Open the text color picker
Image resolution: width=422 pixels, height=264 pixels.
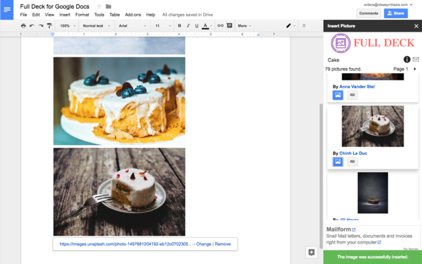[207, 26]
